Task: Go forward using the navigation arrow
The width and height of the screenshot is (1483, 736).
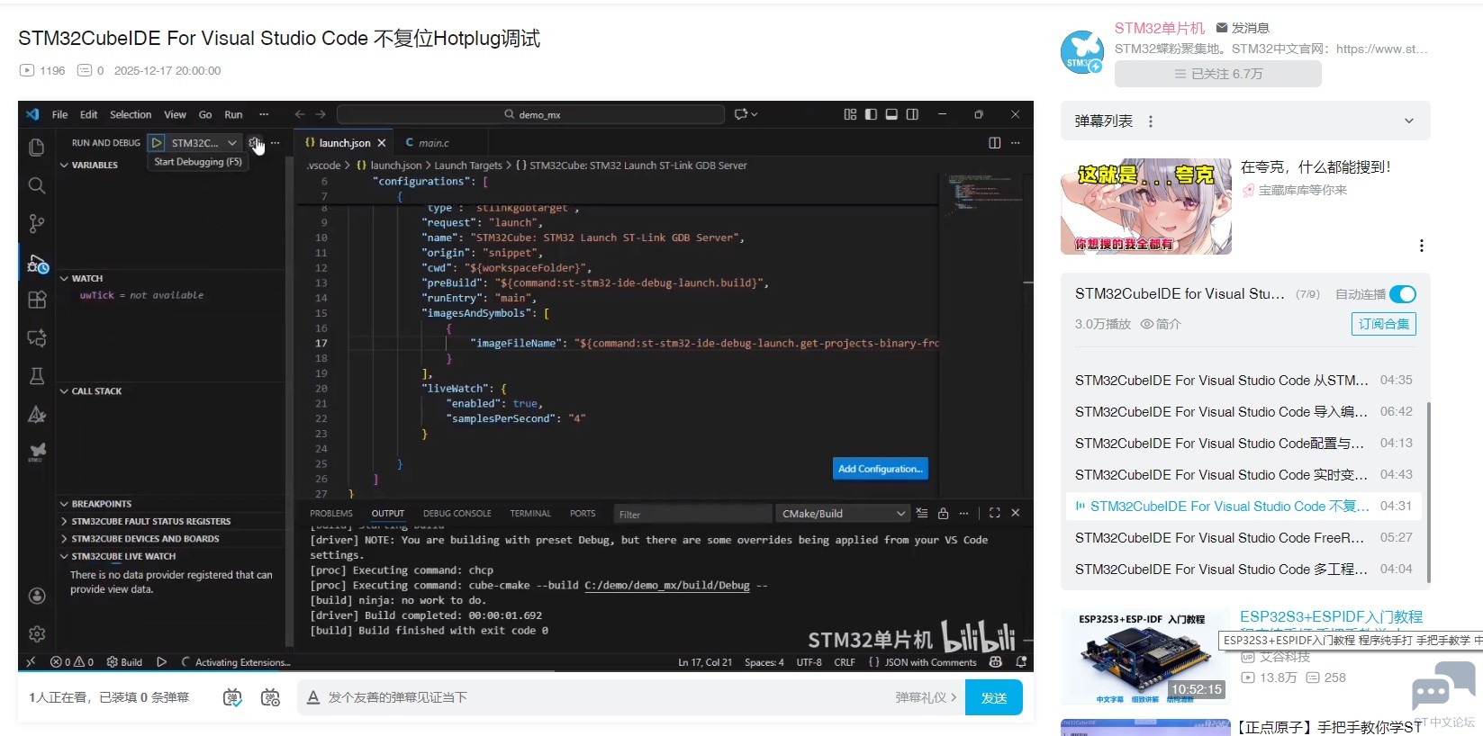Action: click(321, 114)
